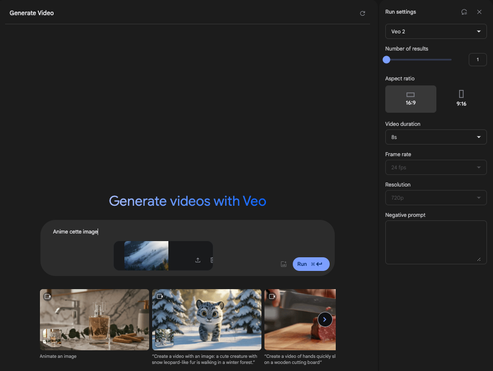Click the Number of results value box

point(477,60)
